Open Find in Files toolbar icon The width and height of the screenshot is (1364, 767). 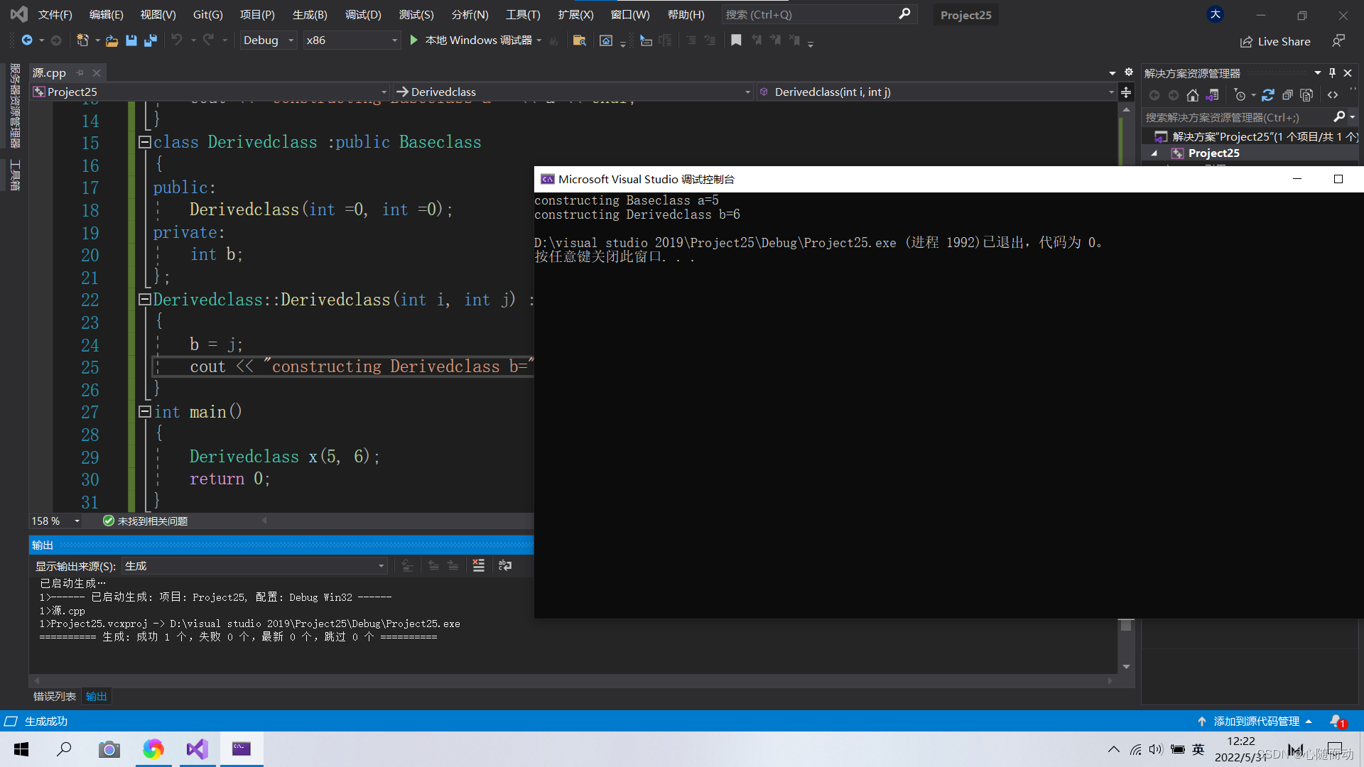point(580,40)
